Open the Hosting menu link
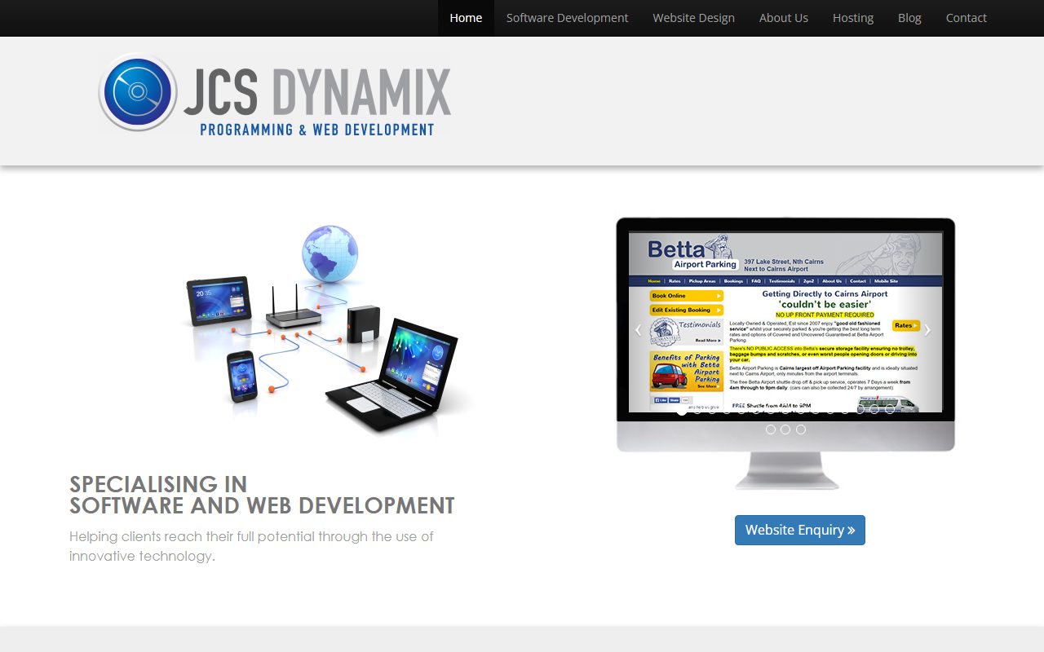This screenshot has height=652, width=1044. (853, 18)
